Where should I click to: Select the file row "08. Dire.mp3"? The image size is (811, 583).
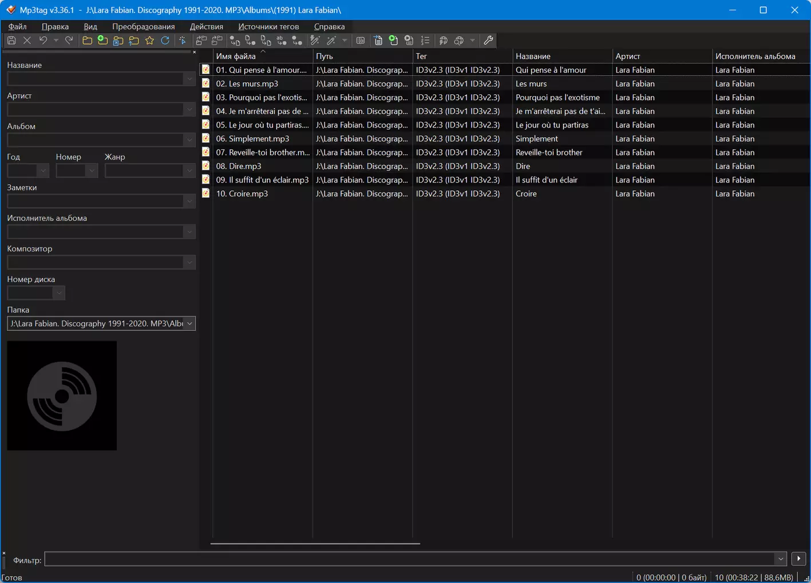(505, 166)
